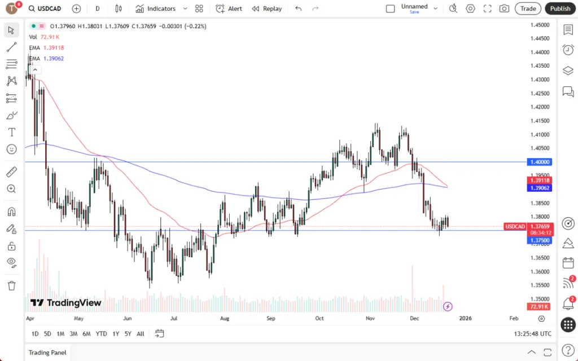
Task: Open the XABCD Pattern tool
Action: tap(11, 81)
